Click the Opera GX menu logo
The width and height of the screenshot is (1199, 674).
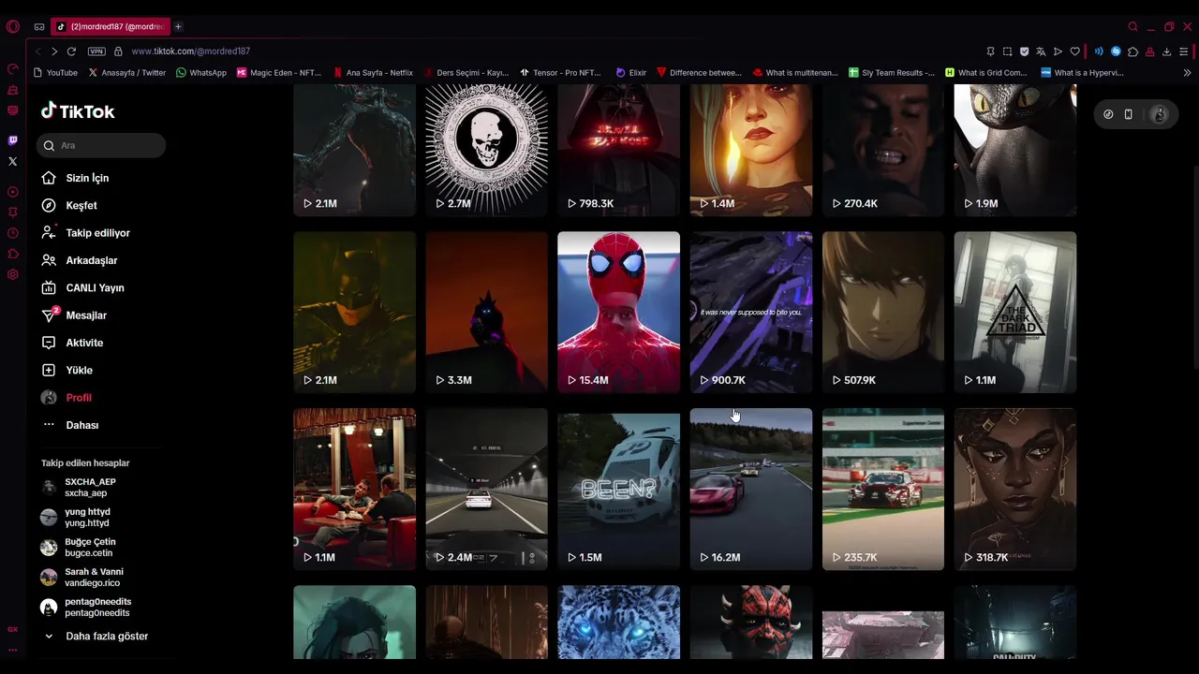click(12, 26)
